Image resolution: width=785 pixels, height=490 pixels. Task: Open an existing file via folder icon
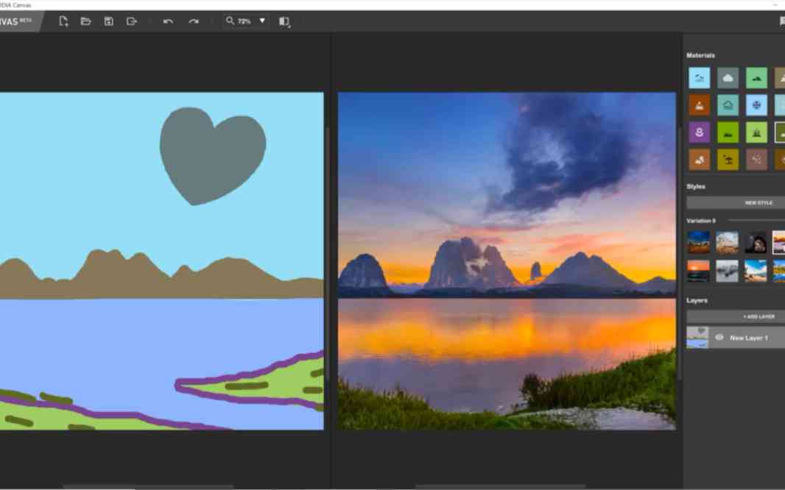click(85, 21)
